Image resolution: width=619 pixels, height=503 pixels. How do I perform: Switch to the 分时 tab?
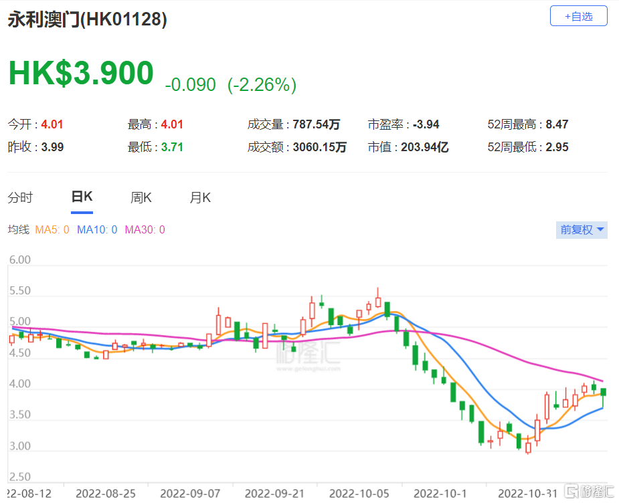point(21,197)
